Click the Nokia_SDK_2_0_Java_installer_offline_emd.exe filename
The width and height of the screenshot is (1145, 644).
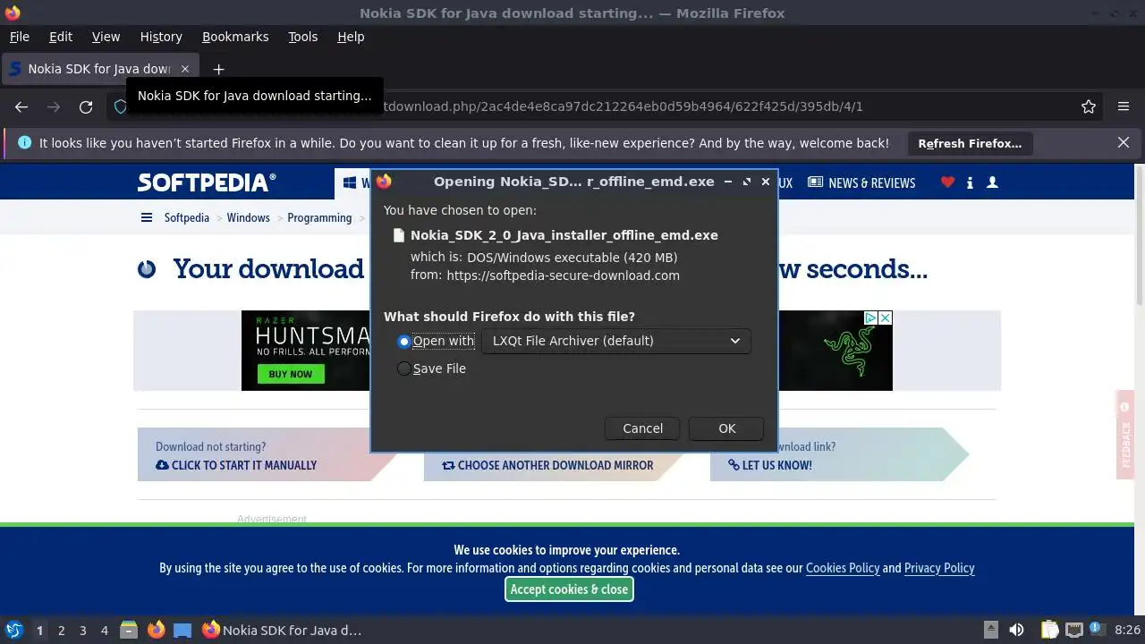[x=564, y=235]
